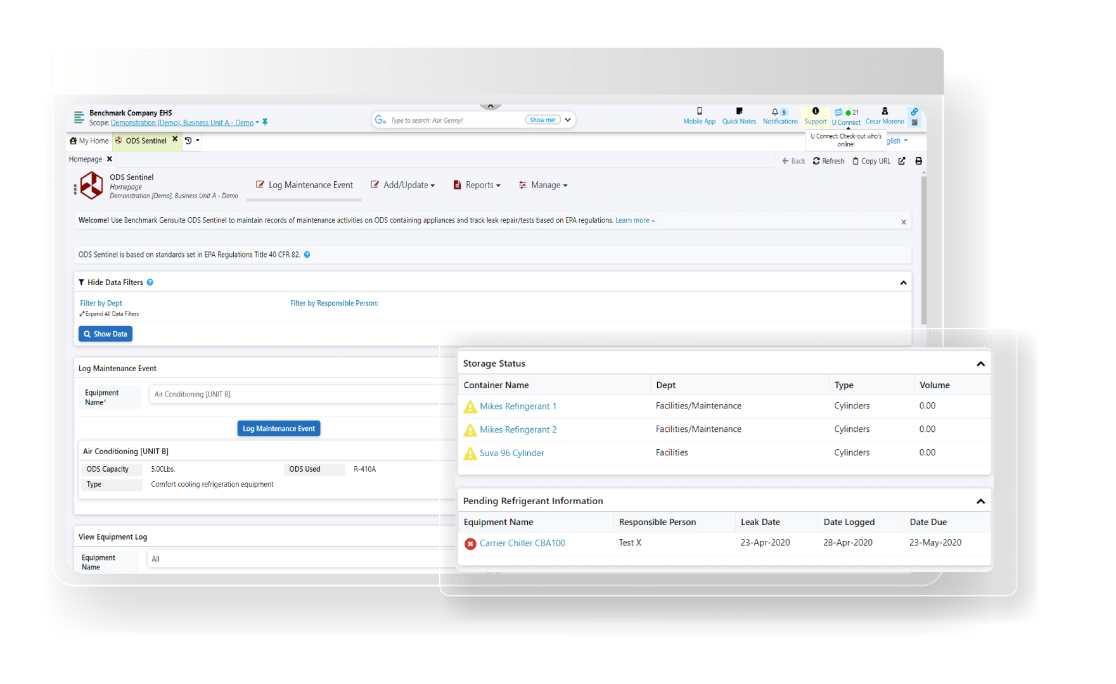Collapse Pending Refrigerant Information panel
1116x684 pixels.
(980, 502)
